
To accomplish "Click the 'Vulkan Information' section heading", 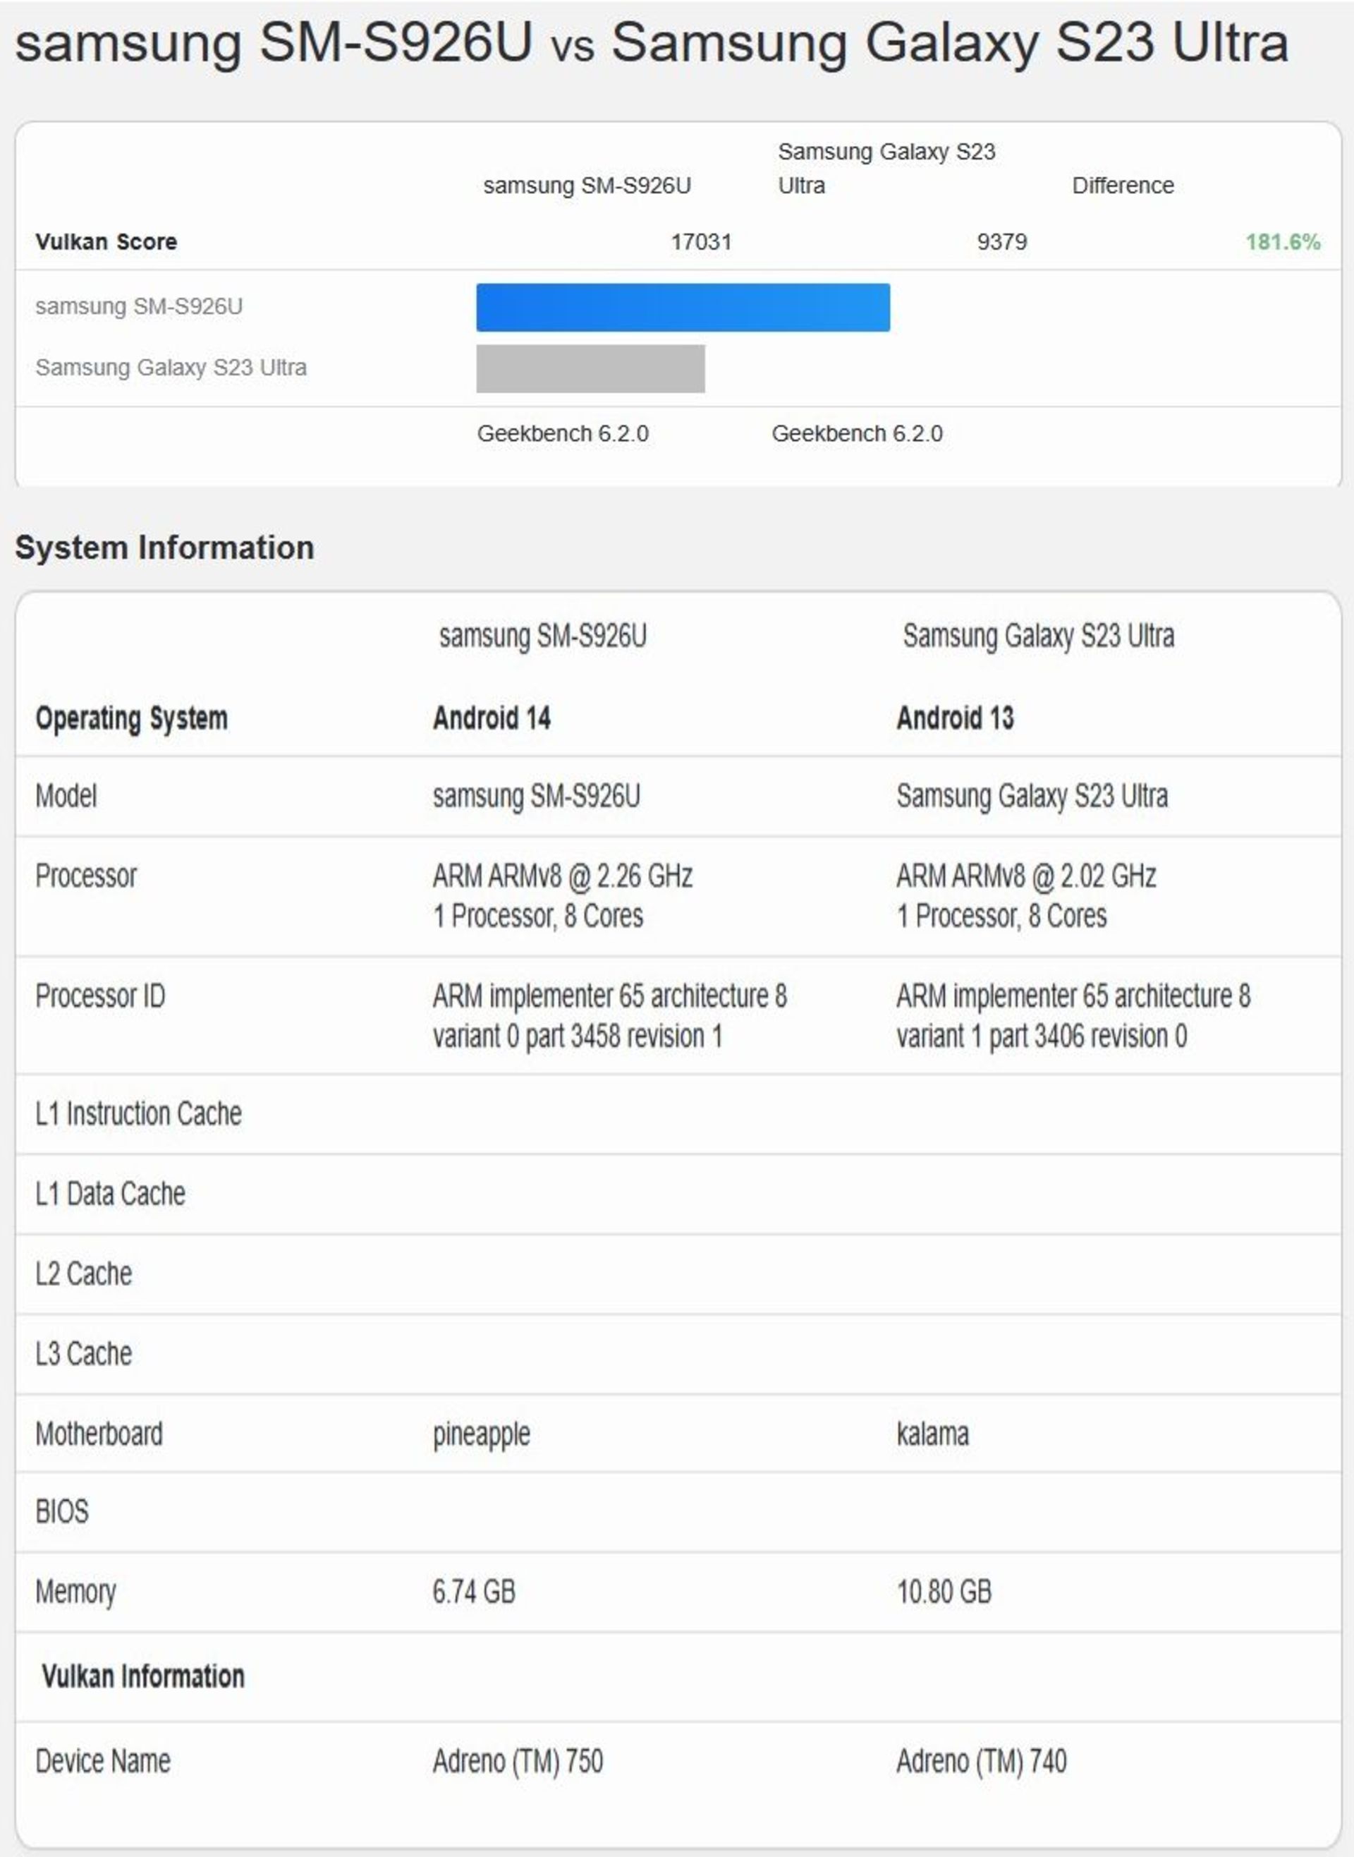I will [x=143, y=1676].
